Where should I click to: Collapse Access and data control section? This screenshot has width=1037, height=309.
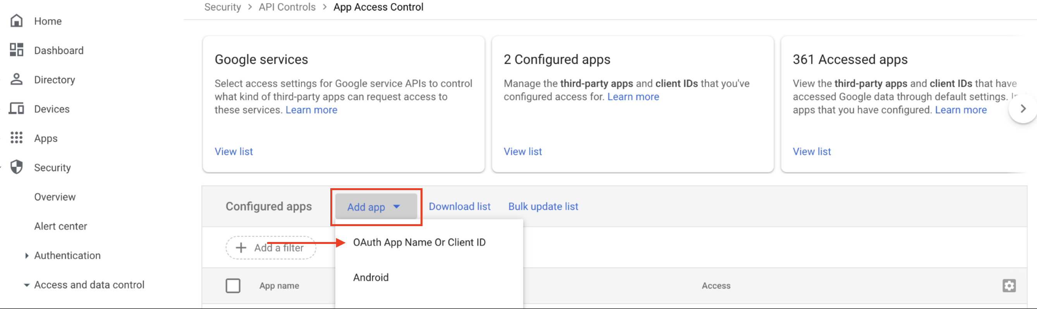point(27,285)
